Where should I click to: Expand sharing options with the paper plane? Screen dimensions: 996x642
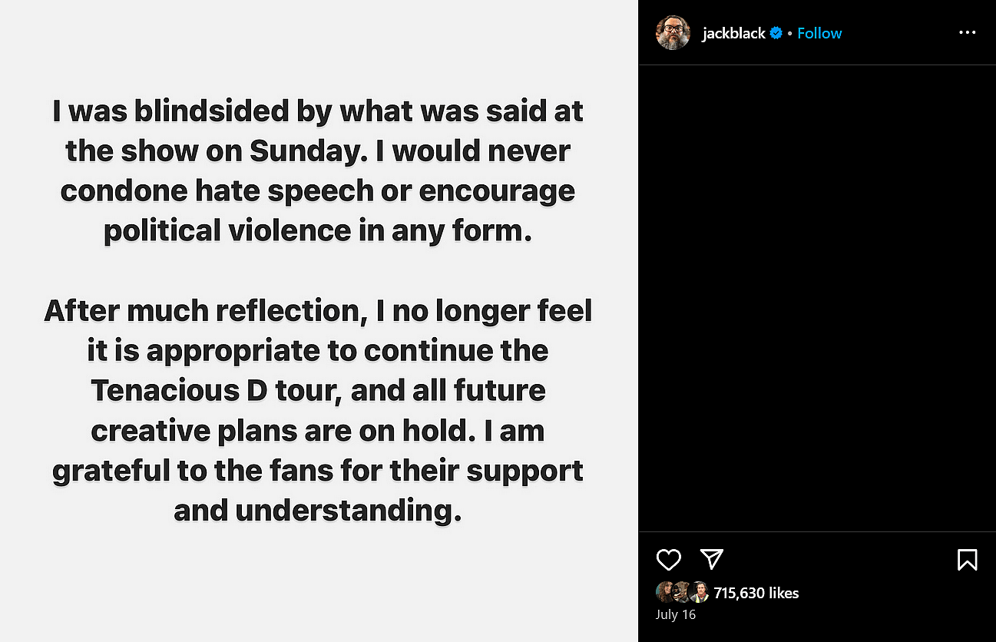(x=712, y=560)
